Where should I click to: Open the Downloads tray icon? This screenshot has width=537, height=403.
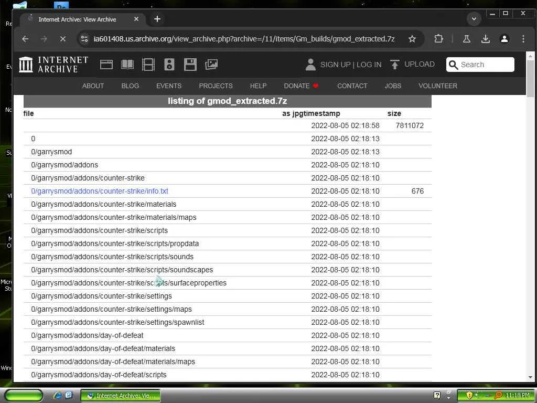tap(485, 39)
